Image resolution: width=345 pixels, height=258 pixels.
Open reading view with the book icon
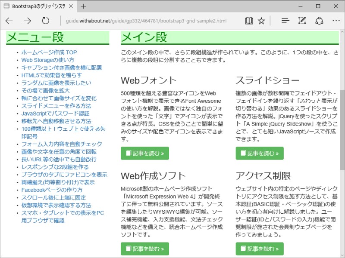click(249, 20)
